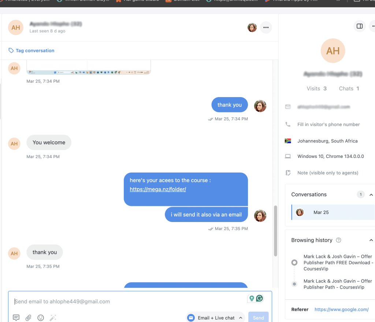This screenshot has width=375, height=322.
Task: Open the screenshot image thumbnail in chat
Action: click(x=89, y=67)
